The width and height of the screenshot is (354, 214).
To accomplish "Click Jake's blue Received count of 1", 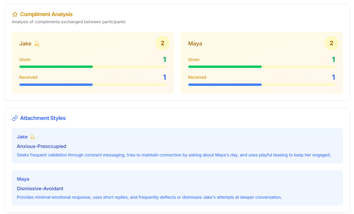I will coord(165,77).
